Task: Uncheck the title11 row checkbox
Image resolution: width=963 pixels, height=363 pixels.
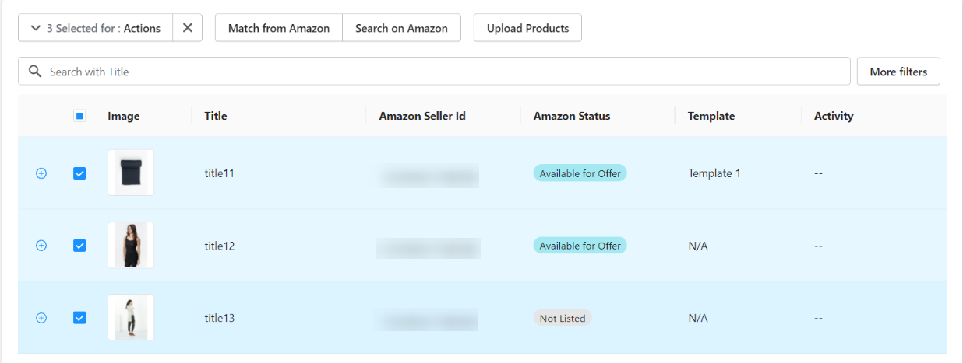Action: coord(79,173)
